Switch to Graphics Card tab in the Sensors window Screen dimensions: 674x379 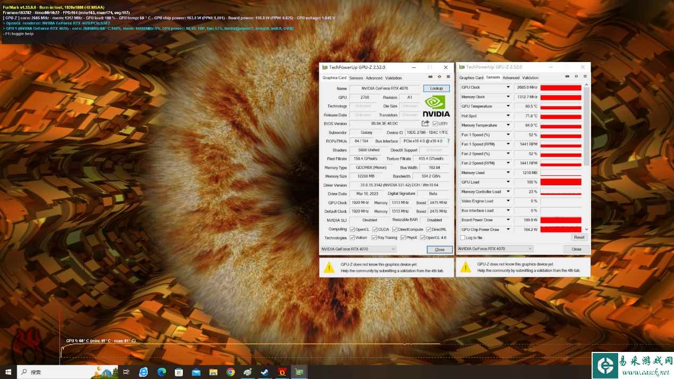(x=471, y=78)
